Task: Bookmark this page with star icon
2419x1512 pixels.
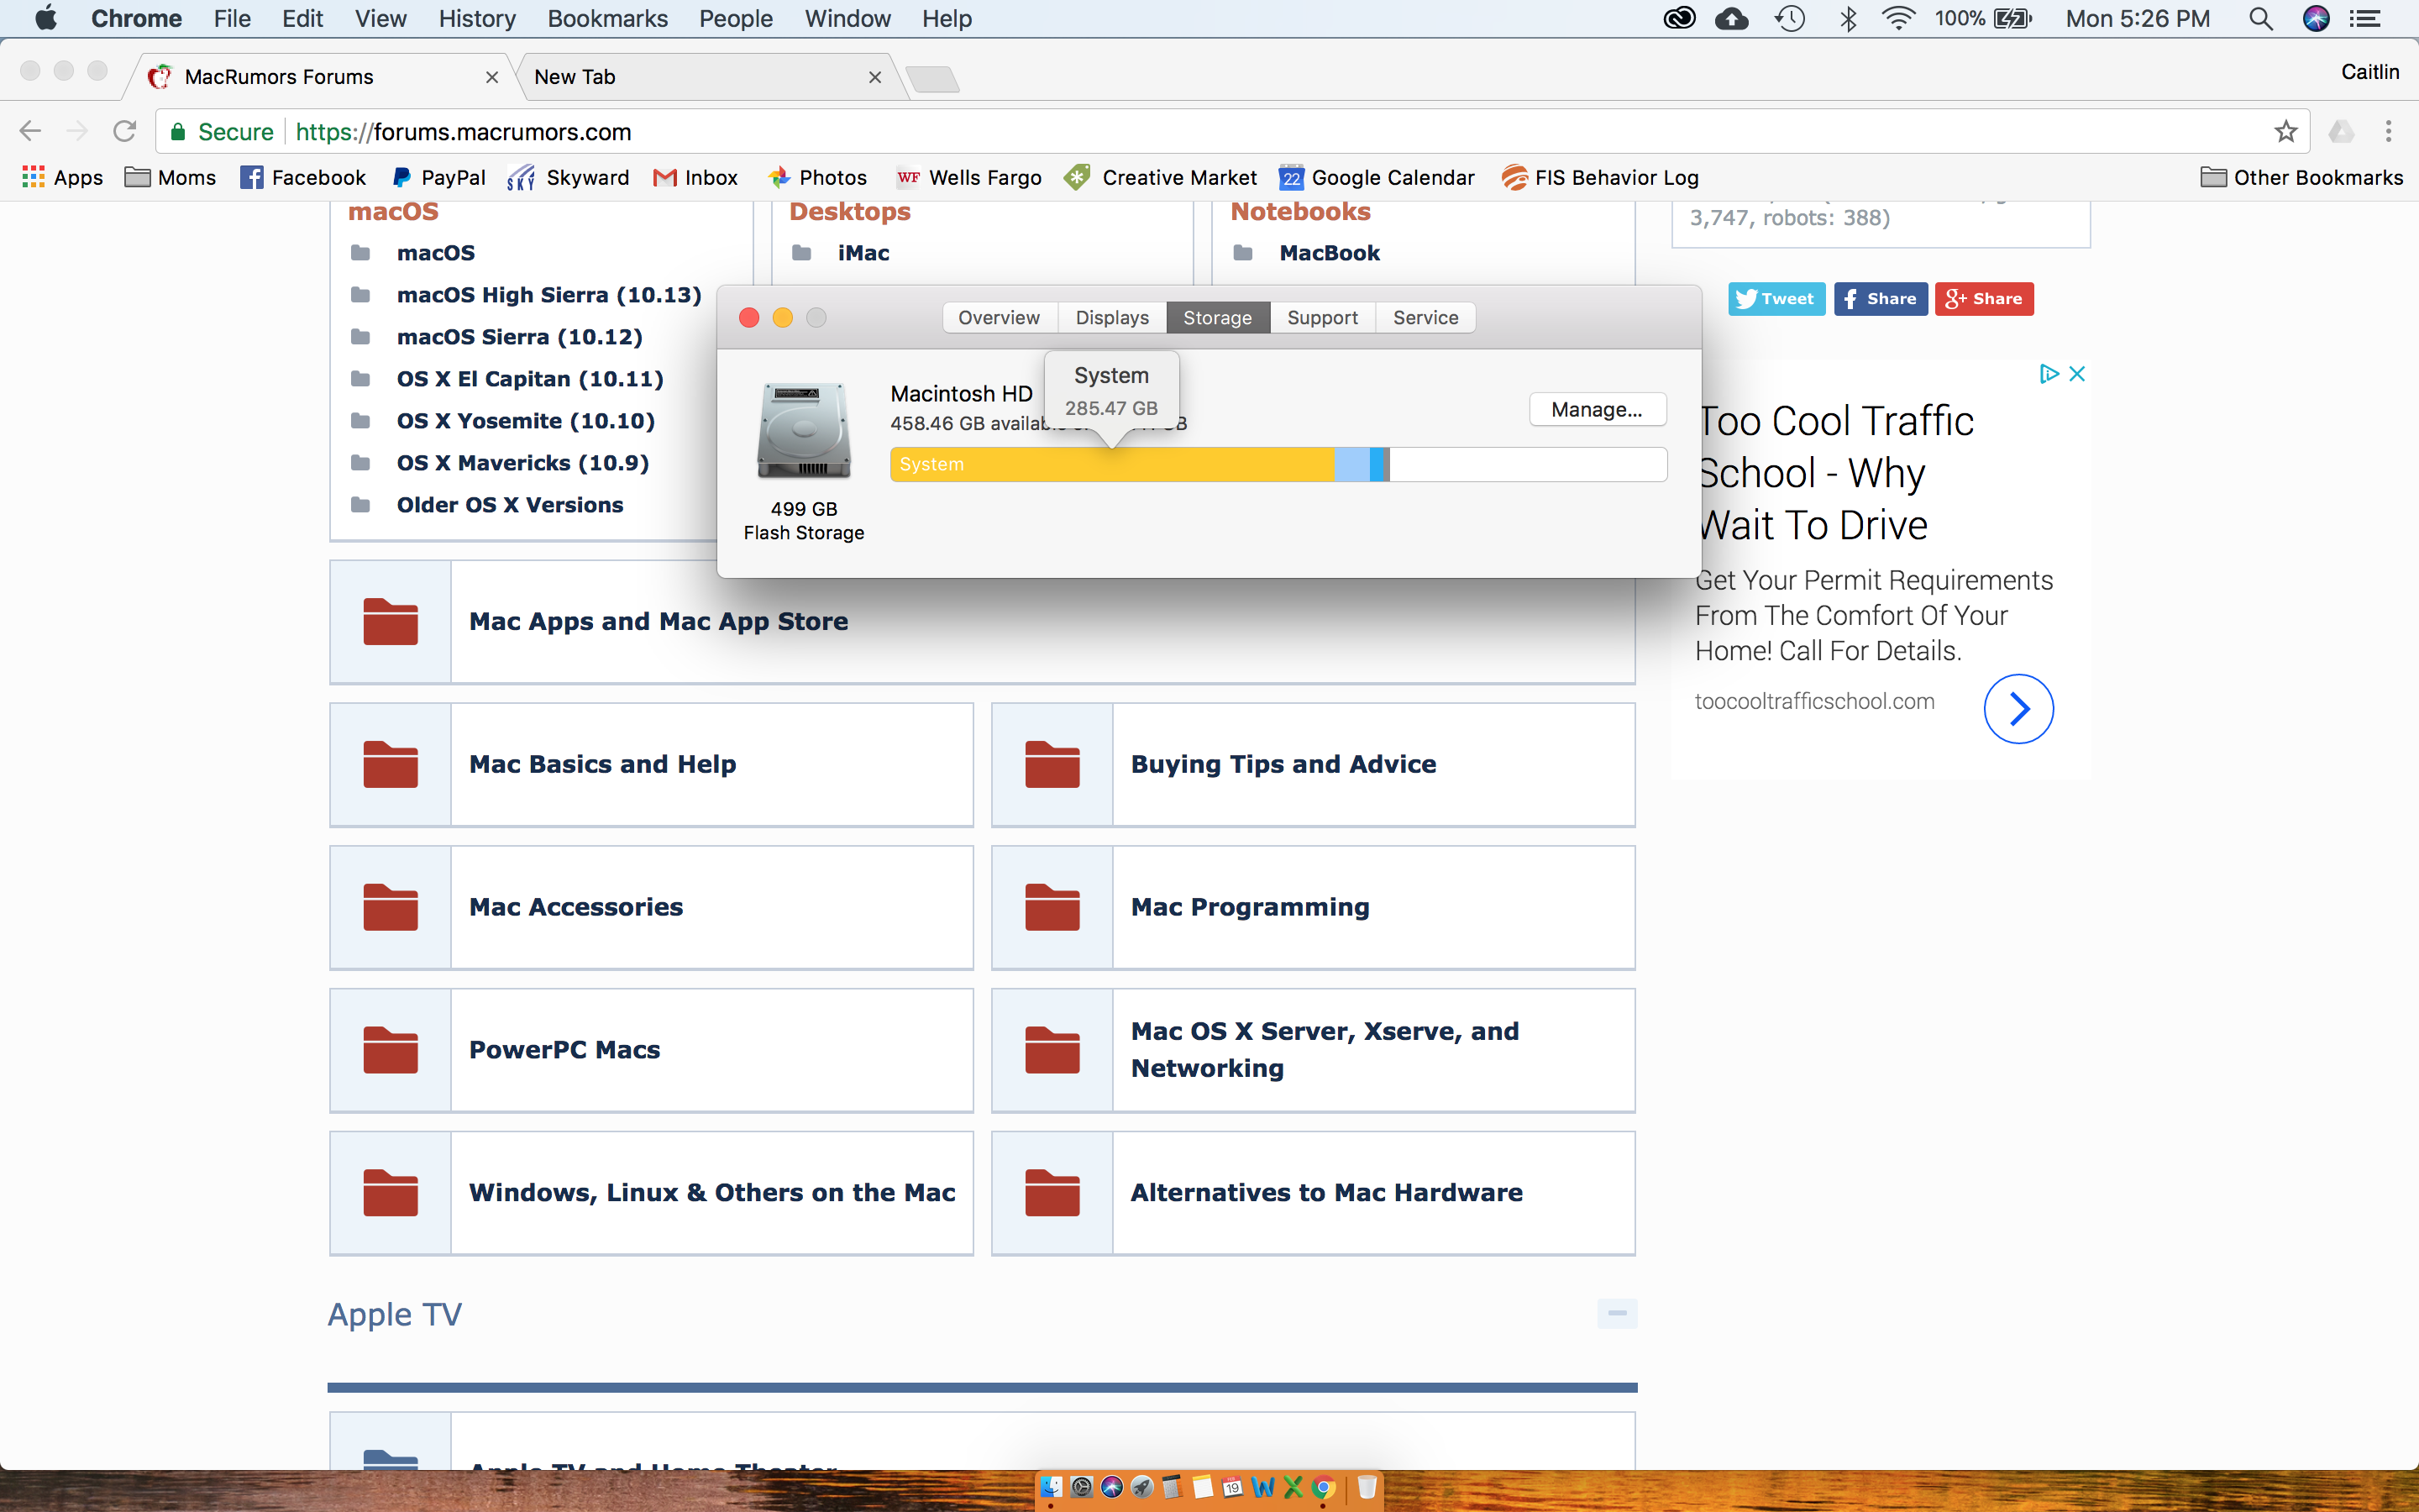Action: coord(2286,131)
